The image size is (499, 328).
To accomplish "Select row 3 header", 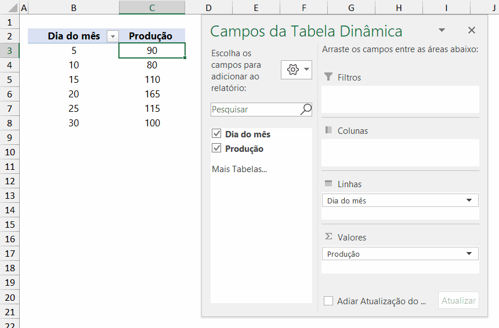I will pos(9,50).
